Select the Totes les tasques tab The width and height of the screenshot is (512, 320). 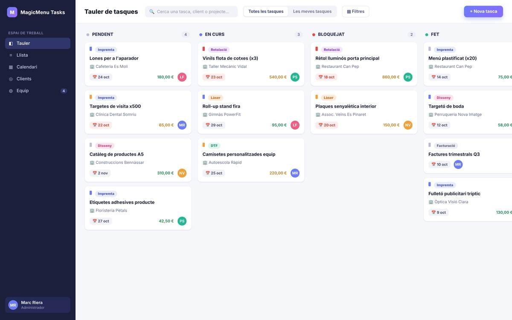click(x=266, y=12)
